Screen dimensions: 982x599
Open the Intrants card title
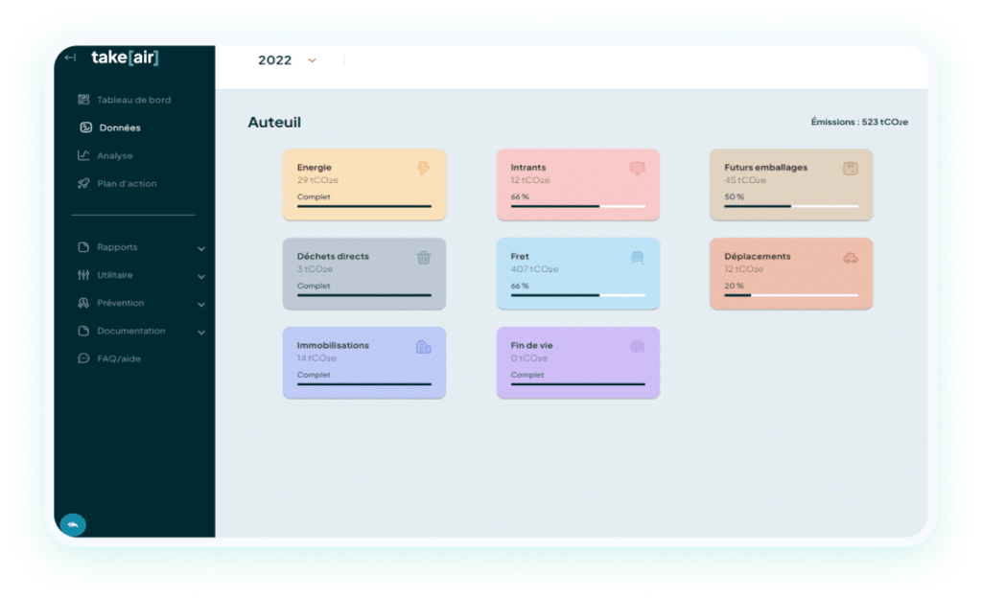tap(528, 167)
